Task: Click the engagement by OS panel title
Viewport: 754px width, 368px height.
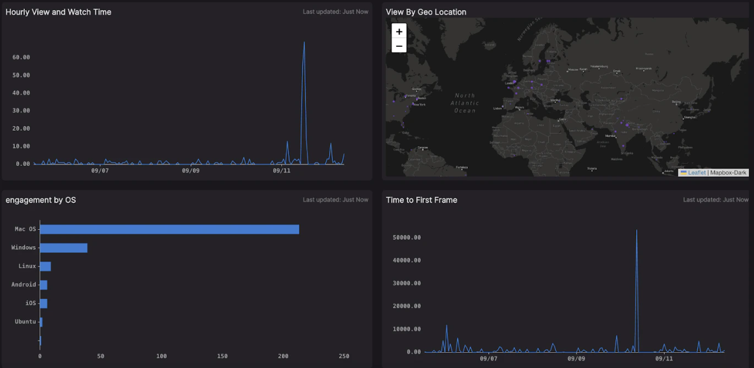Action: (41, 200)
